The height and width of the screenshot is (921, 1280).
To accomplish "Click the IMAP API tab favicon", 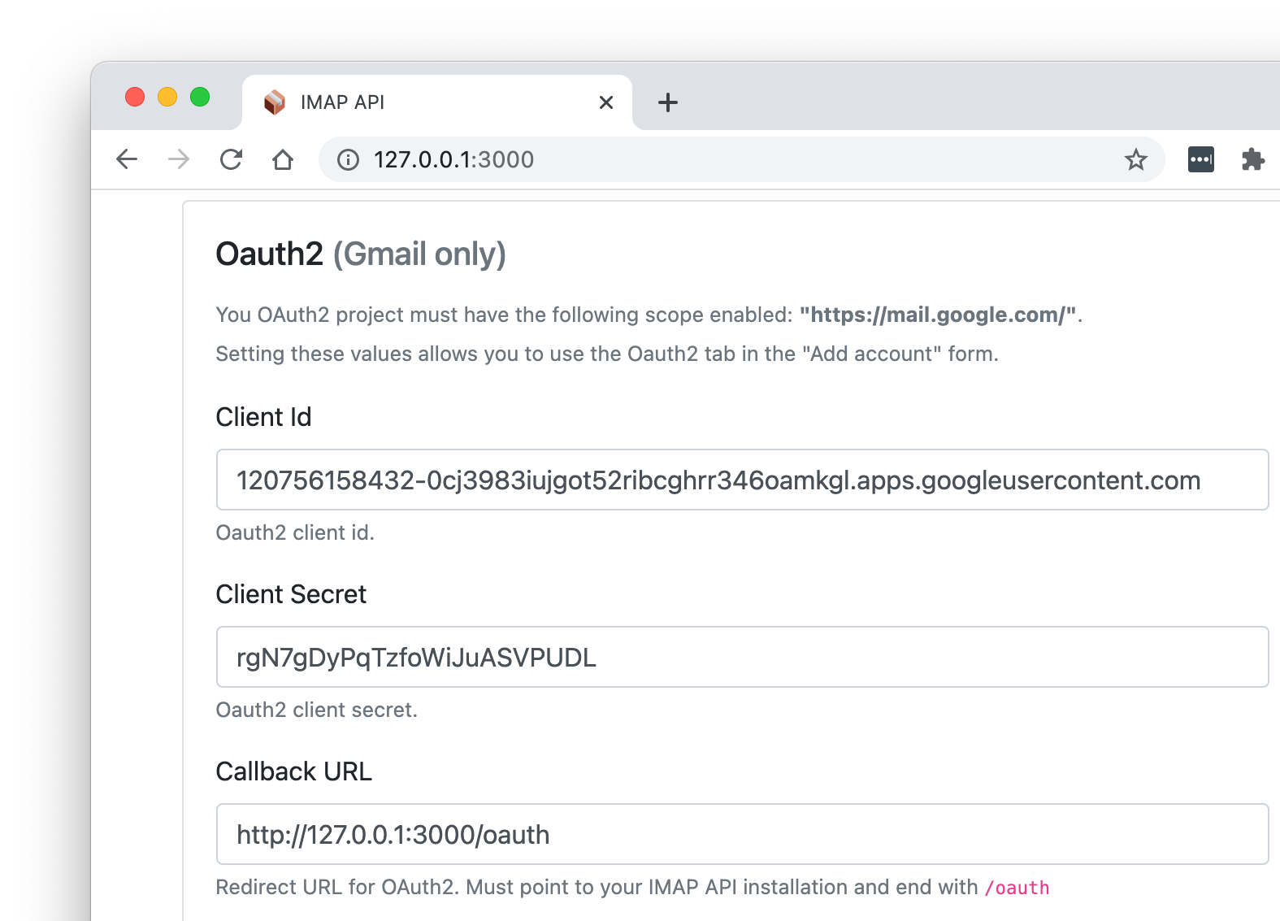I will [x=275, y=102].
